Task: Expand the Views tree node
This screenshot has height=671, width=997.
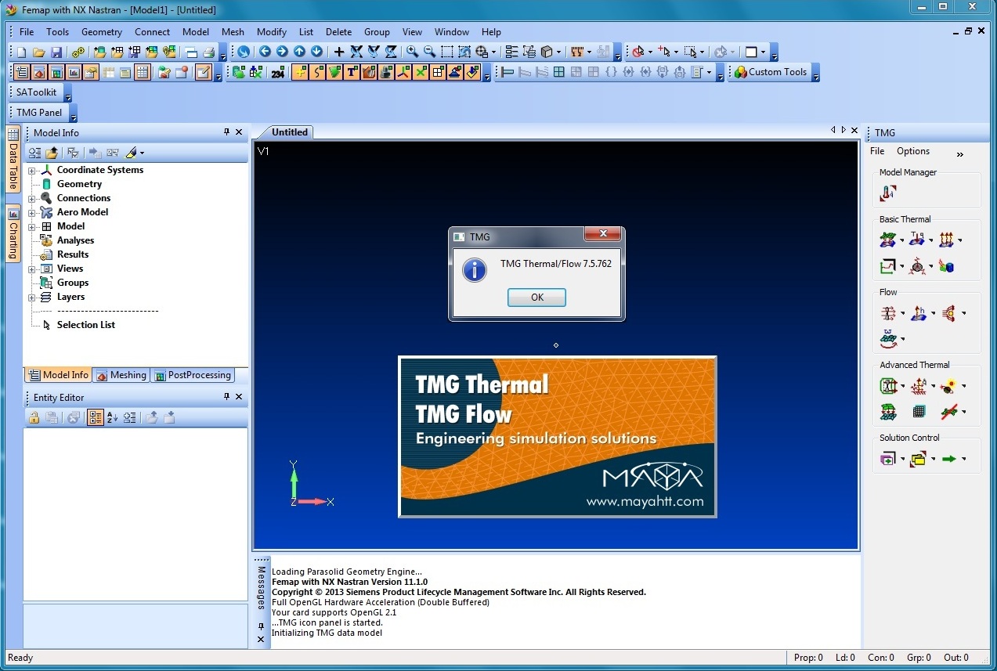Action: coord(32,269)
